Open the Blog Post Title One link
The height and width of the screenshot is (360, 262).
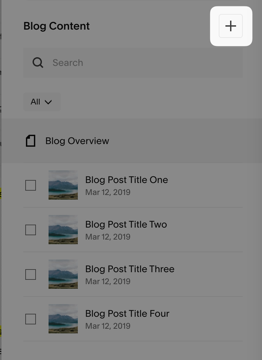[x=127, y=180]
